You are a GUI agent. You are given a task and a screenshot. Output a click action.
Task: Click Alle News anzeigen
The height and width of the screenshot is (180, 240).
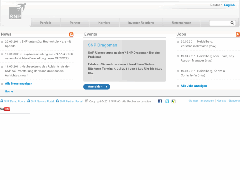pos(18,84)
